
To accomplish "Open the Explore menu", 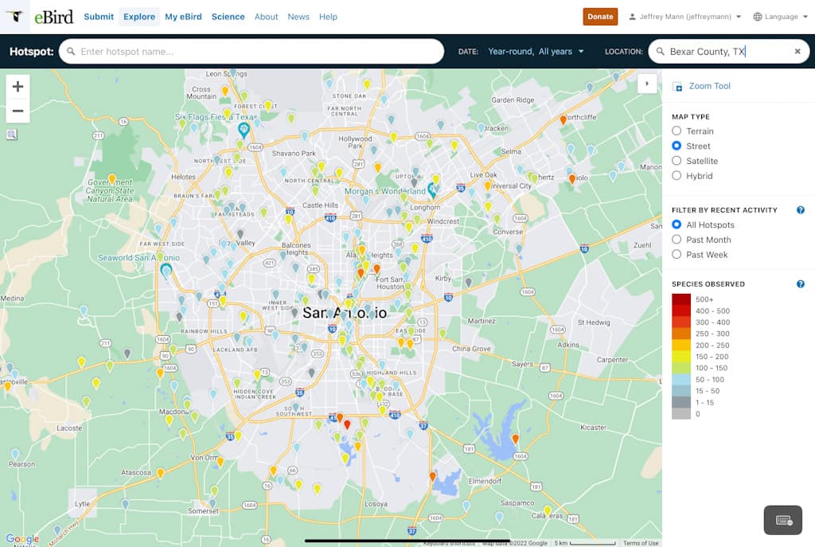I will click(x=139, y=17).
